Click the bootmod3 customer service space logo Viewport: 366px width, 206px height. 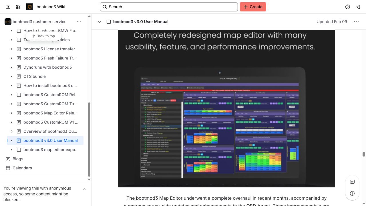8,22
